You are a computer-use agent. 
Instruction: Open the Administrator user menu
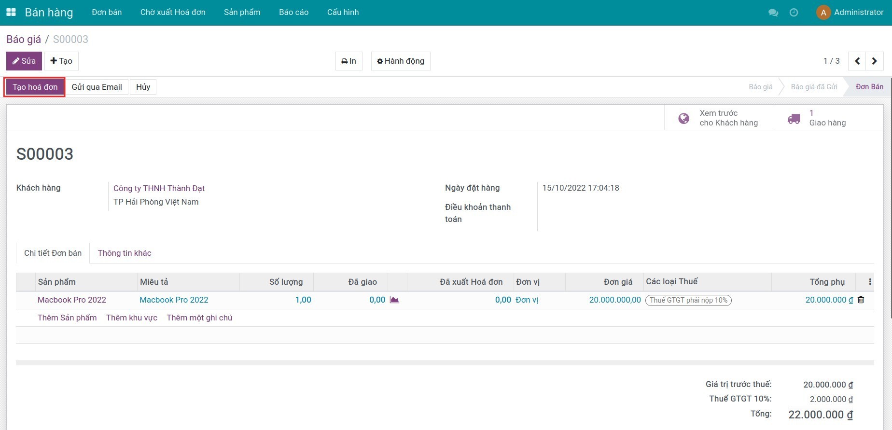(x=850, y=13)
